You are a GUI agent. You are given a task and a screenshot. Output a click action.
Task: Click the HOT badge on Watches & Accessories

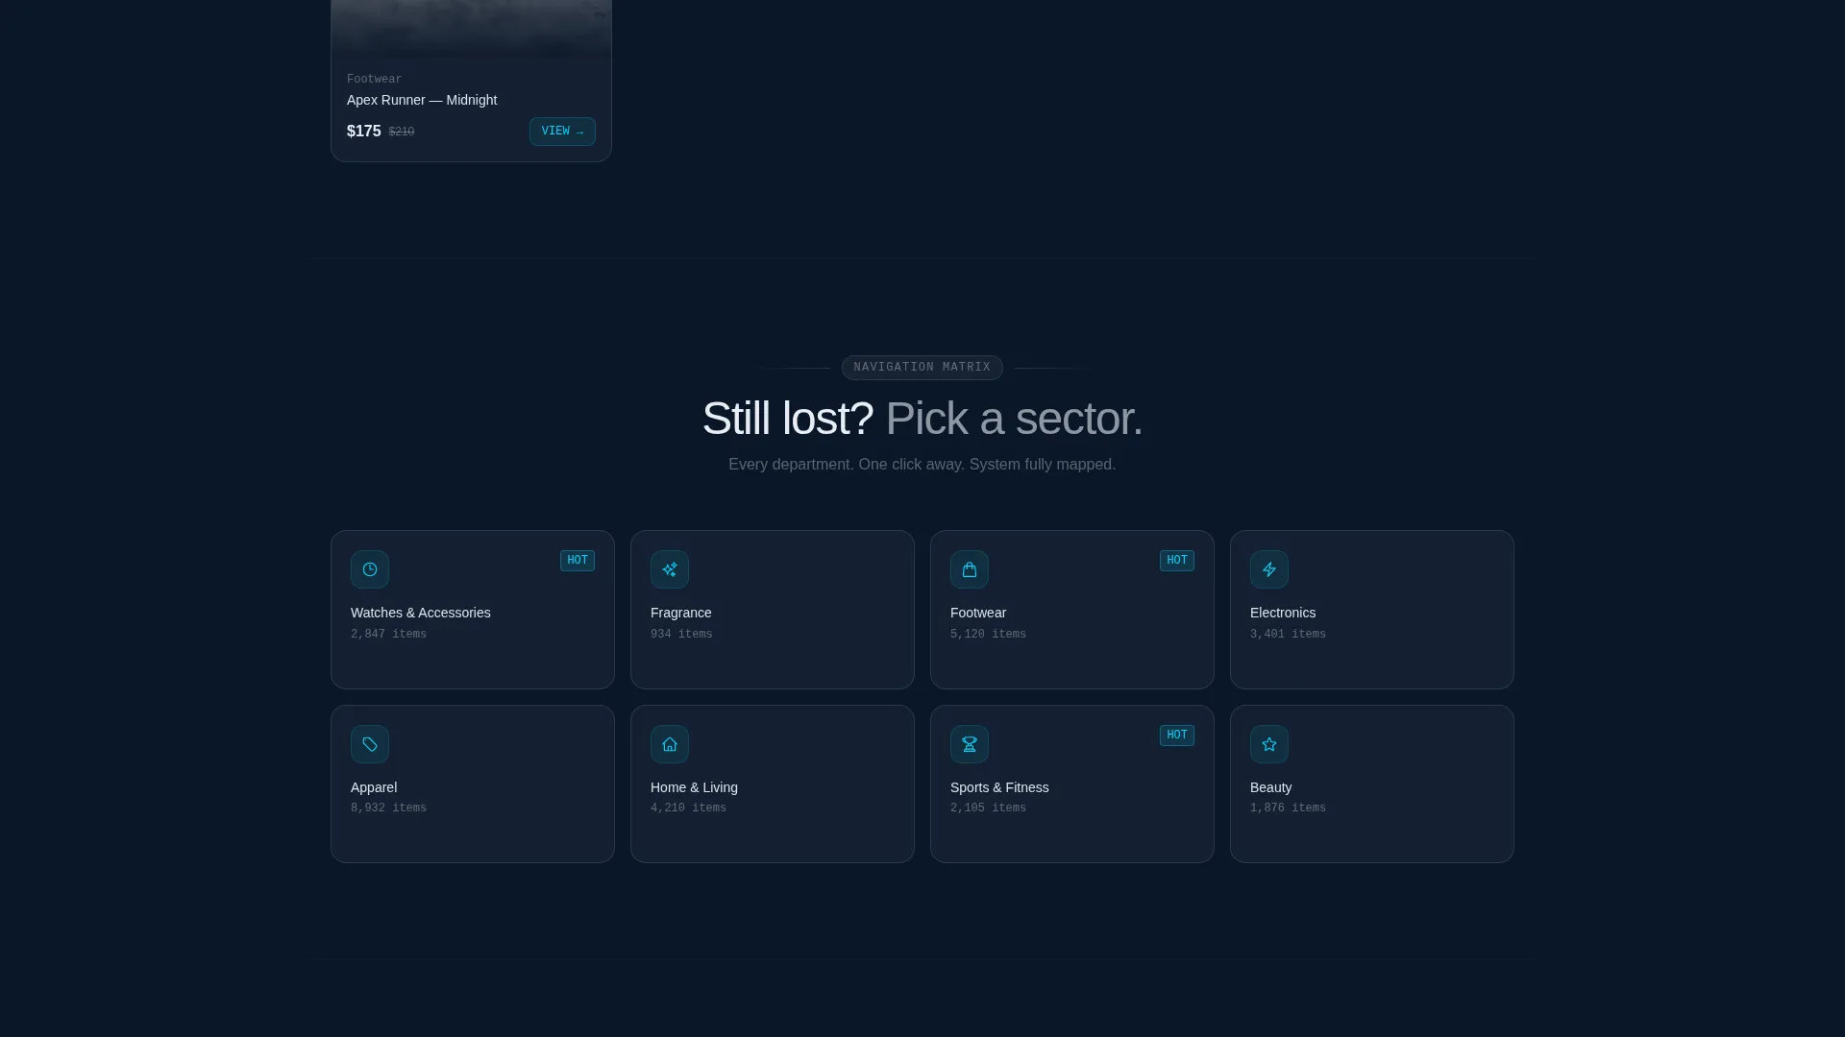point(578,561)
